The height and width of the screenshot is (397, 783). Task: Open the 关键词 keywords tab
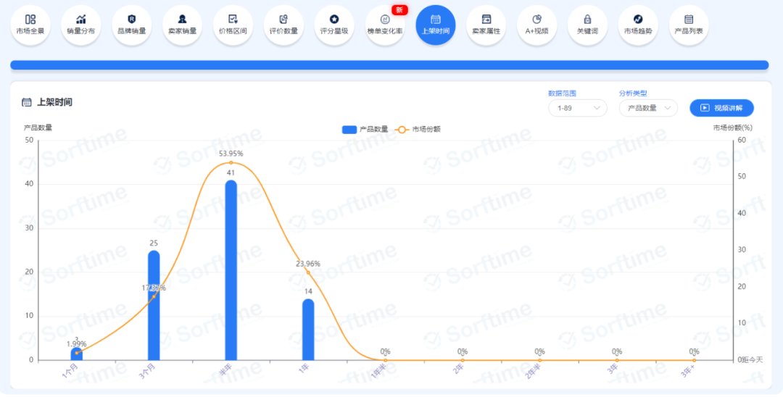click(x=588, y=25)
